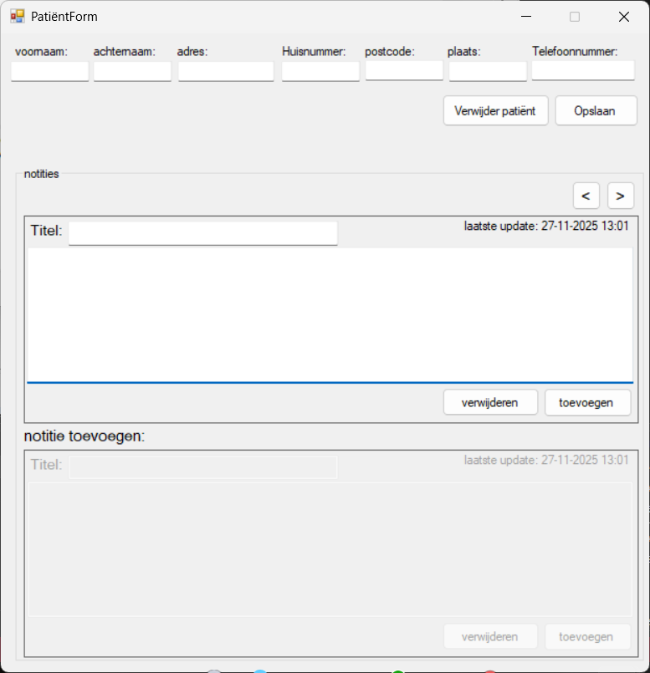
Task: Click the Verwijder patiënt button
Action: 495,110
